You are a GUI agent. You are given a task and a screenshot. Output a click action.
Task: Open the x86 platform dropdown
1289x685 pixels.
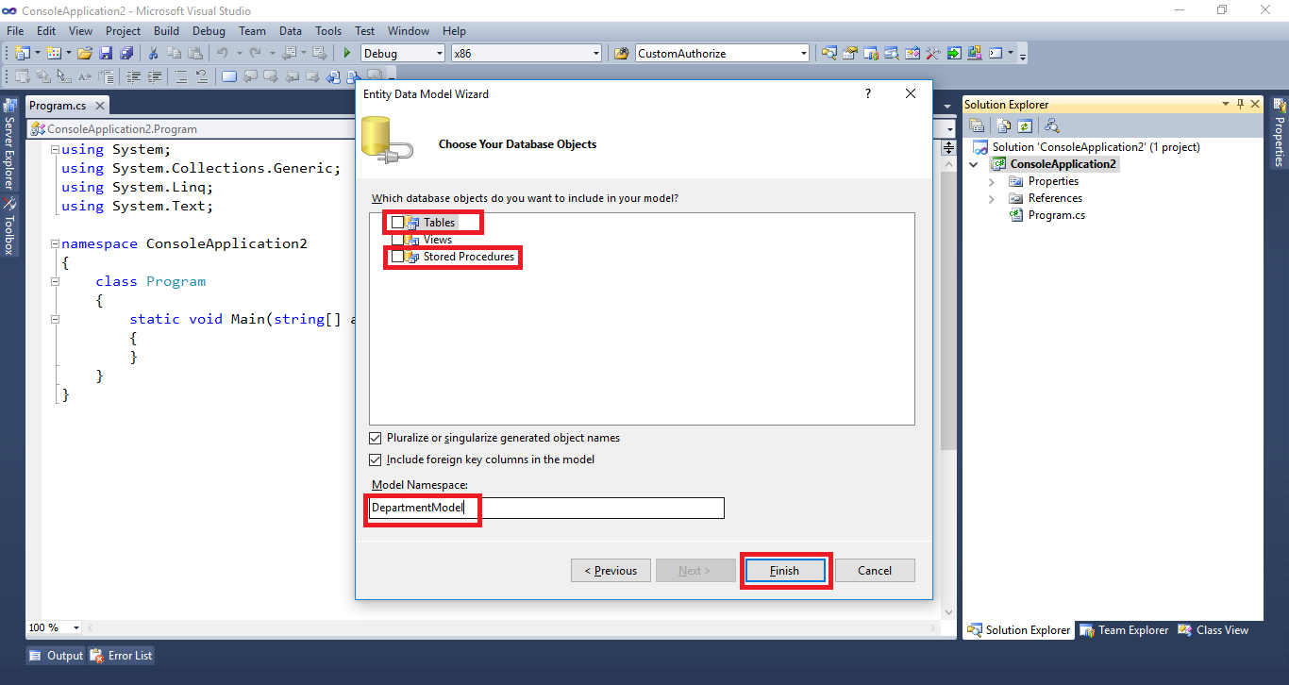coord(594,53)
